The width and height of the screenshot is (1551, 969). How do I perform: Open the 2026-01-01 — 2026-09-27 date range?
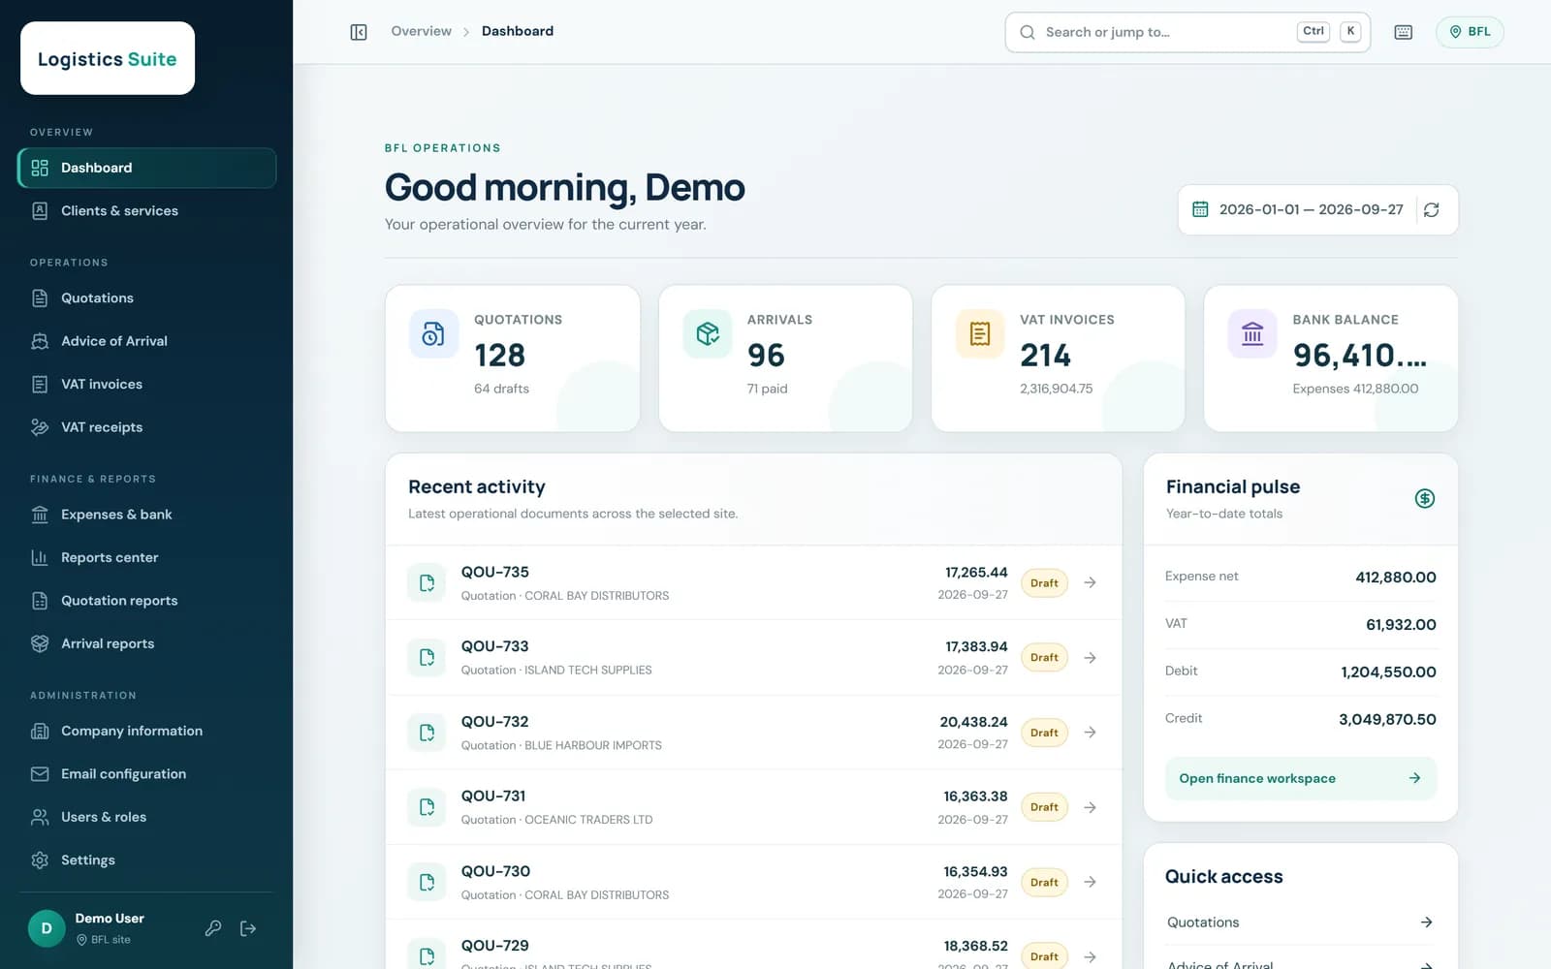1297,209
